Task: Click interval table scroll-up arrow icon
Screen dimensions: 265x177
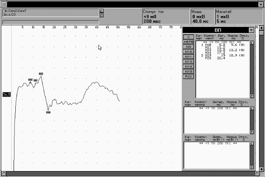Action: pos(252,108)
